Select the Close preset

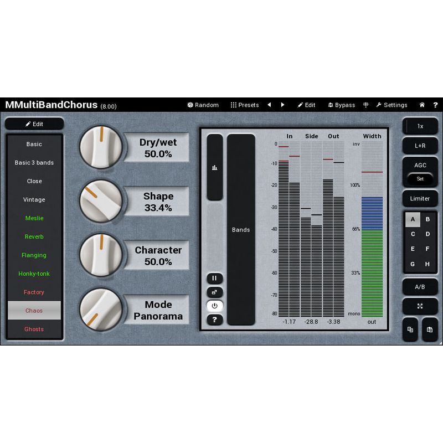coord(34,181)
